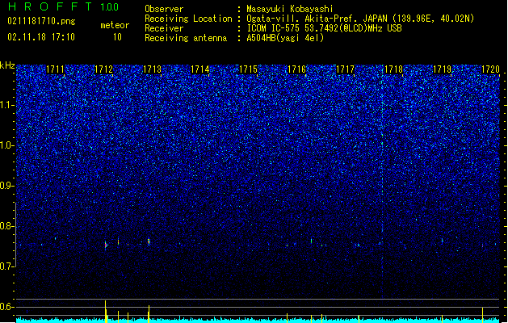Click the bright meteor echo just after 1712
The image size is (508, 323).
tap(106, 245)
